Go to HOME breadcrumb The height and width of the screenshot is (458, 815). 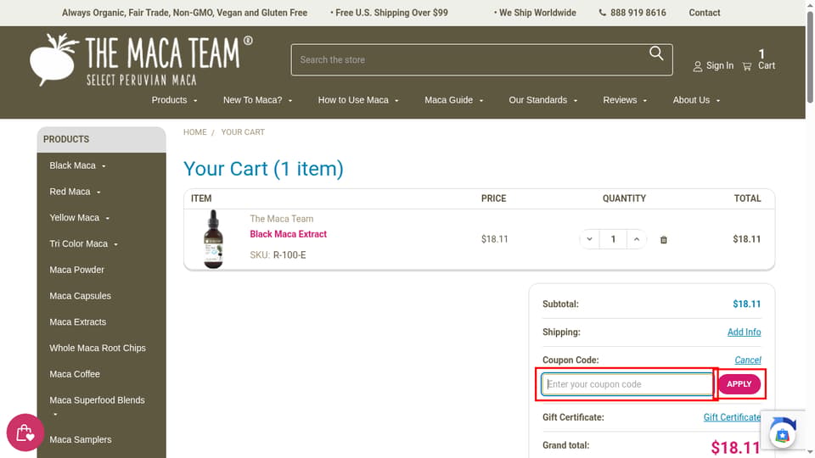click(195, 132)
